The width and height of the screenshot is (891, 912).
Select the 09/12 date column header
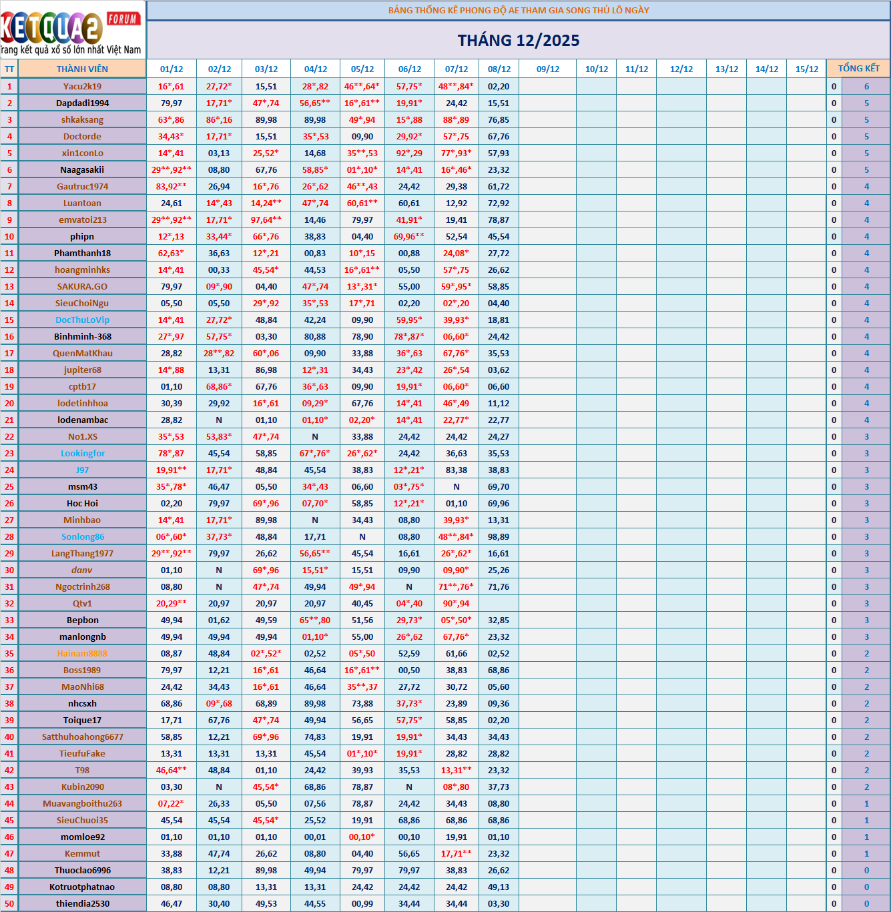pos(548,69)
